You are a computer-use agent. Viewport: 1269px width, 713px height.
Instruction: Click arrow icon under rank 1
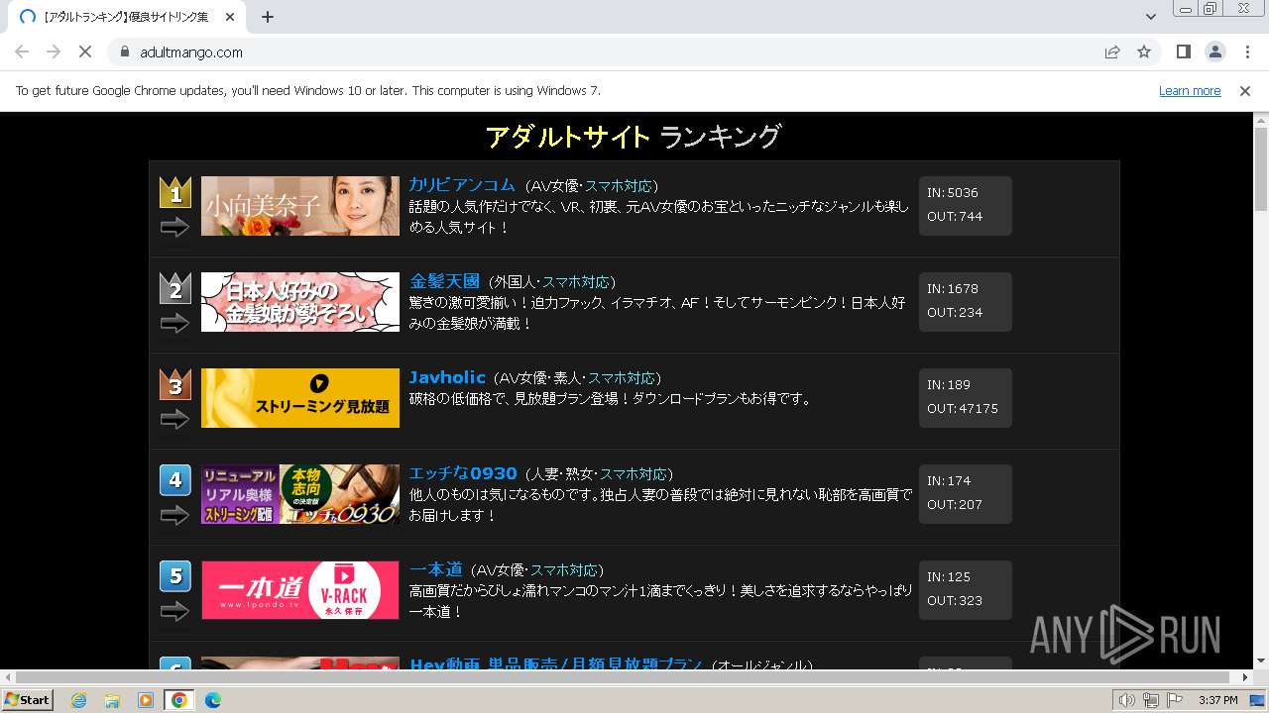(x=174, y=228)
